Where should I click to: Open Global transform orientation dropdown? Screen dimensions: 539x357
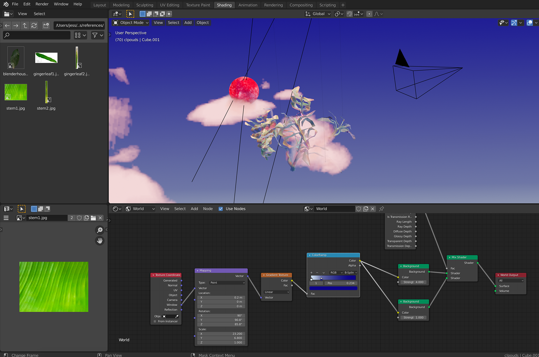(x=318, y=14)
